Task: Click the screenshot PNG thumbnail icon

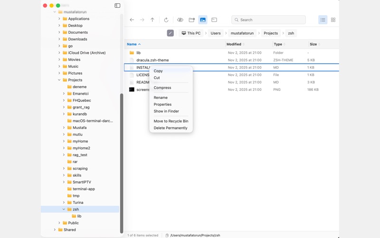Action: click(132, 89)
